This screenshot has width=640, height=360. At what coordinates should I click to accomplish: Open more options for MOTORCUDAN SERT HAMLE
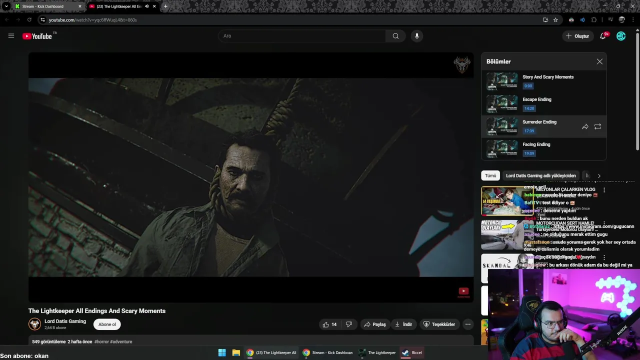[604, 223]
